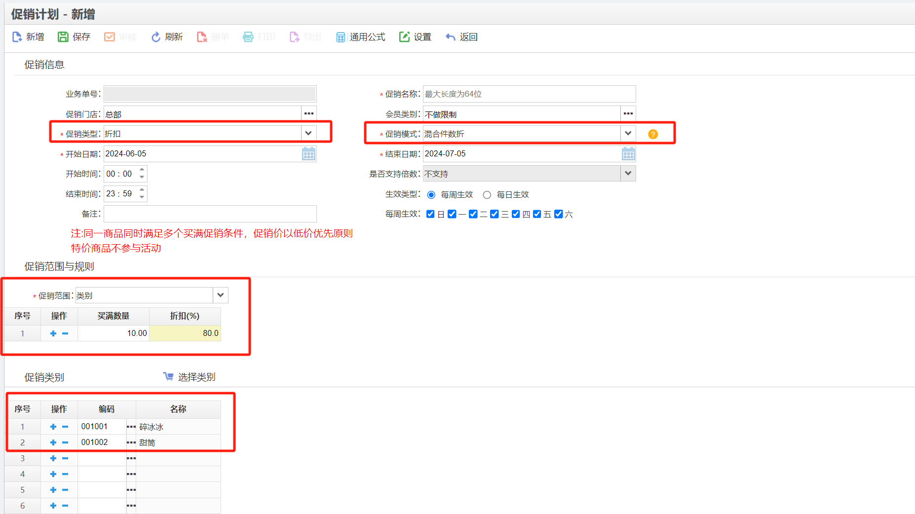Expand the 促销类型 dropdown

point(308,133)
